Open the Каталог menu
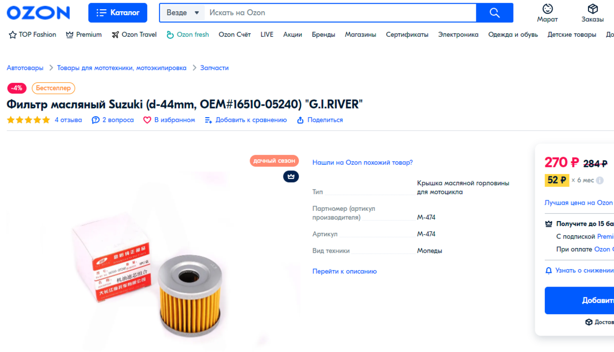 [118, 13]
